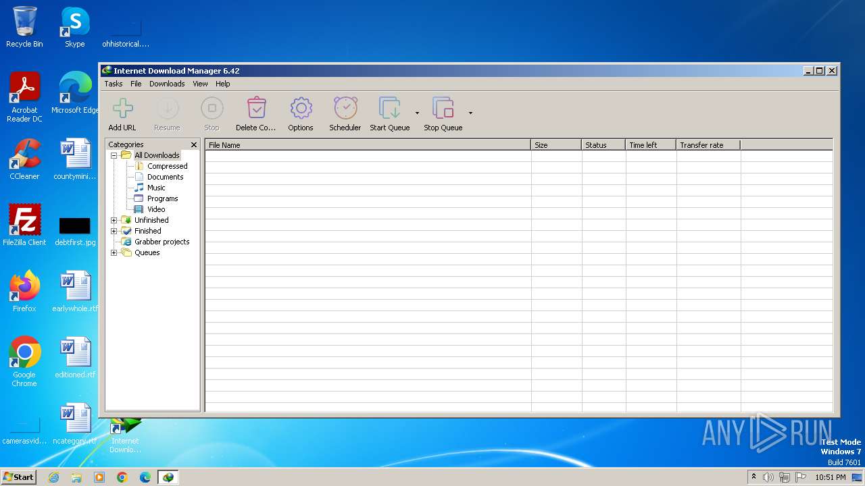Select Music category

click(156, 188)
